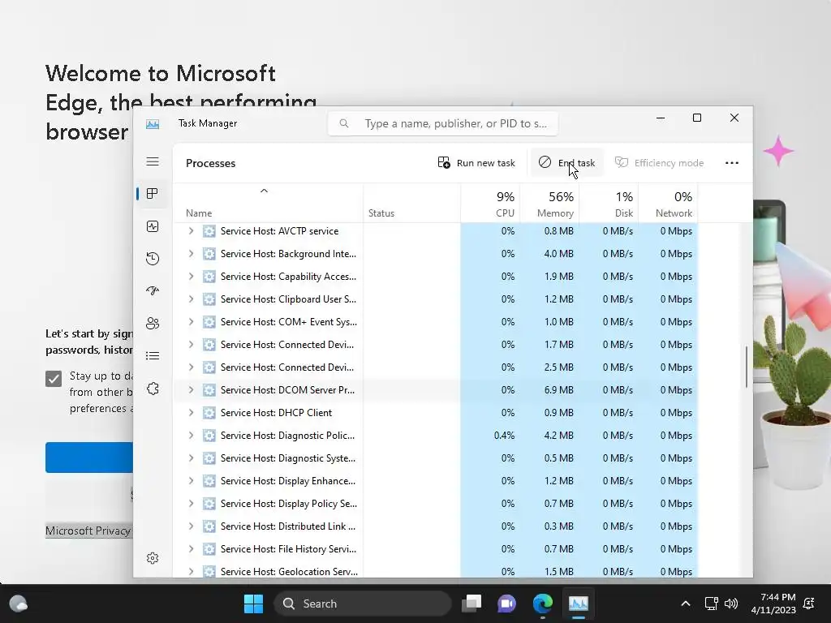The image size is (831, 623).
Task: Select Service Host: Distributed Link ... row
Action: tap(435, 526)
